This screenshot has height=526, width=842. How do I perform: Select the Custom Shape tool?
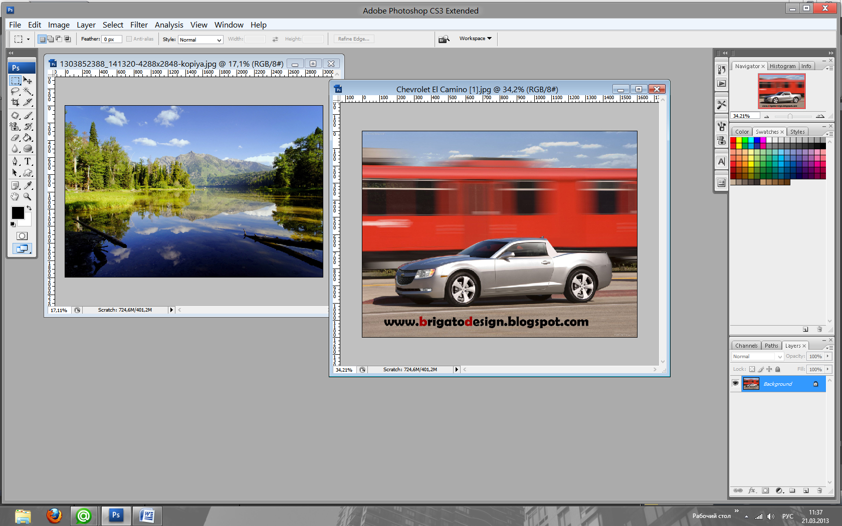click(x=28, y=172)
